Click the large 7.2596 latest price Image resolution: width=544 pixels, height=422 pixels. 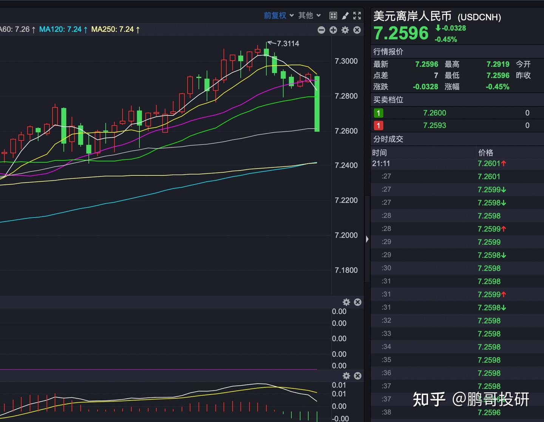(x=401, y=33)
